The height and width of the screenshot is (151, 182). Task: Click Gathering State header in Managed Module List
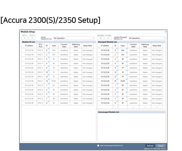[x=145, y=46]
